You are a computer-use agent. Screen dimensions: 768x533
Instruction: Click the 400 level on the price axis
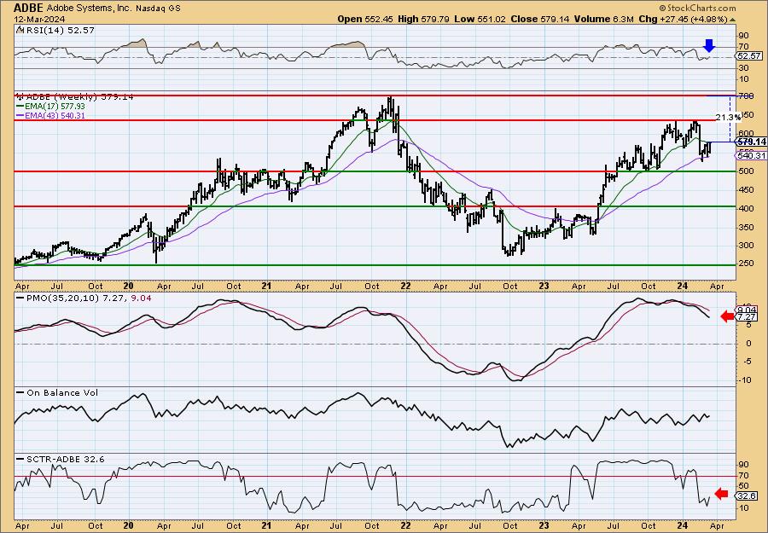pyautogui.click(x=746, y=208)
